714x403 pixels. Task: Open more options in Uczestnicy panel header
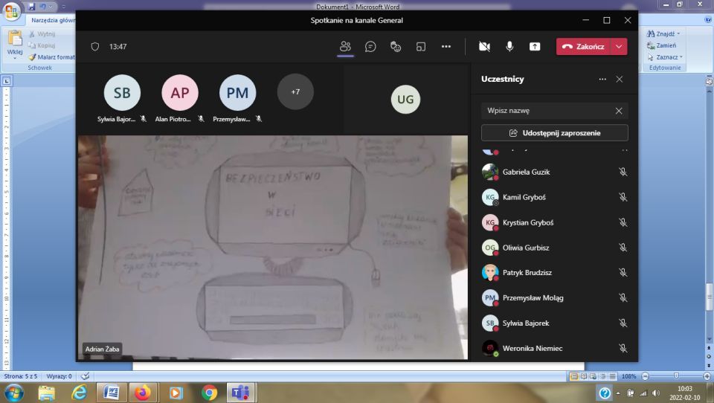tap(602, 79)
